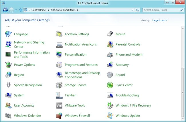
Task: Click the scrollbar up arrow
Action: (x=183, y=28)
